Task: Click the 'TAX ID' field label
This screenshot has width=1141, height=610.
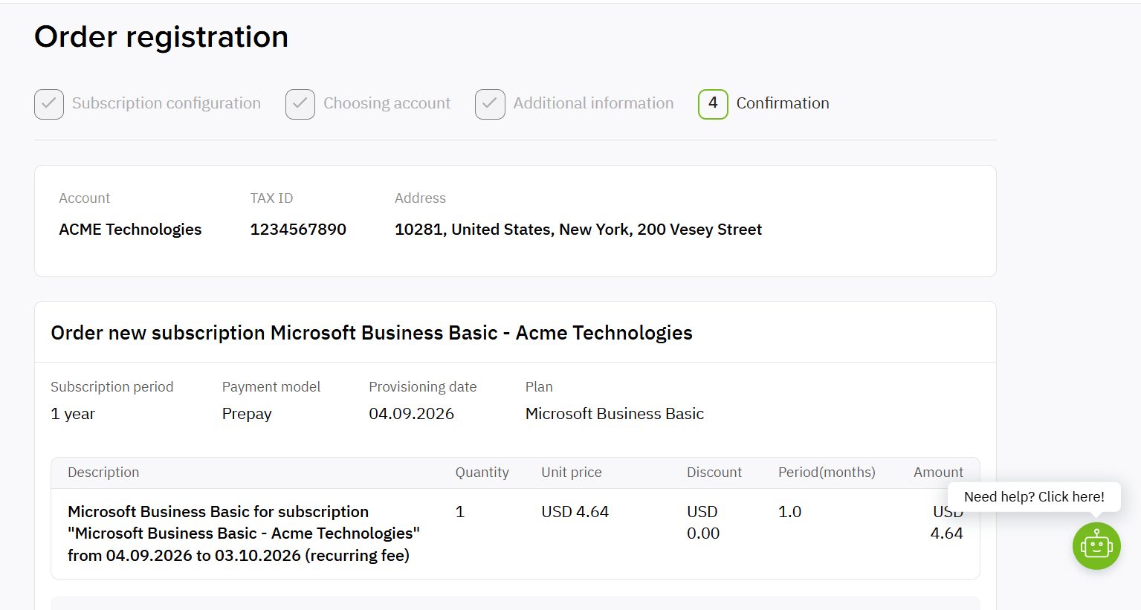Action: tap(271, 198)
